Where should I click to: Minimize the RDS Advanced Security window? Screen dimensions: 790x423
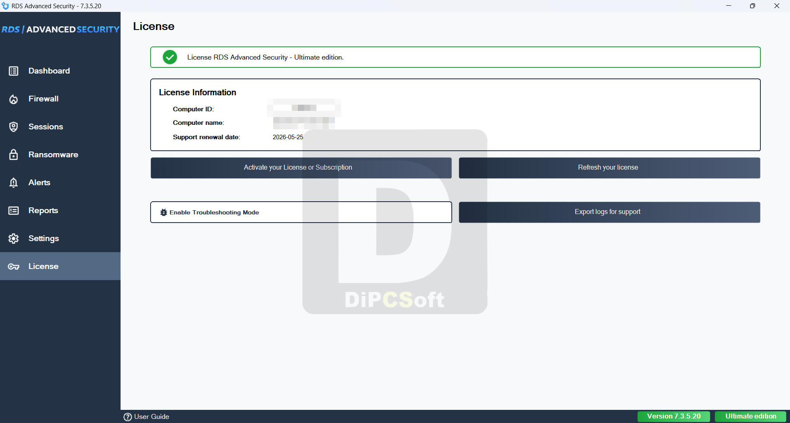[x=729, y=6]
